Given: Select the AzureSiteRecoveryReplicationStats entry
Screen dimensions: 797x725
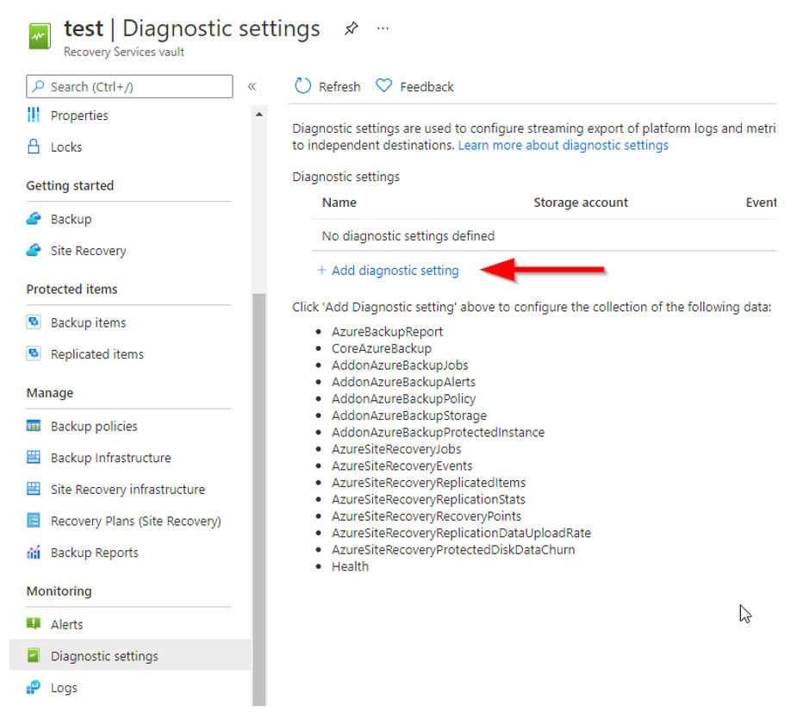Looking at the screenshot, I should coord(428,500).
